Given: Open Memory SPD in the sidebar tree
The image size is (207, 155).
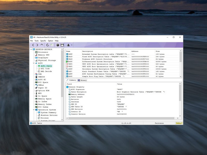Looking at the screenshot, I should (43, 55).
